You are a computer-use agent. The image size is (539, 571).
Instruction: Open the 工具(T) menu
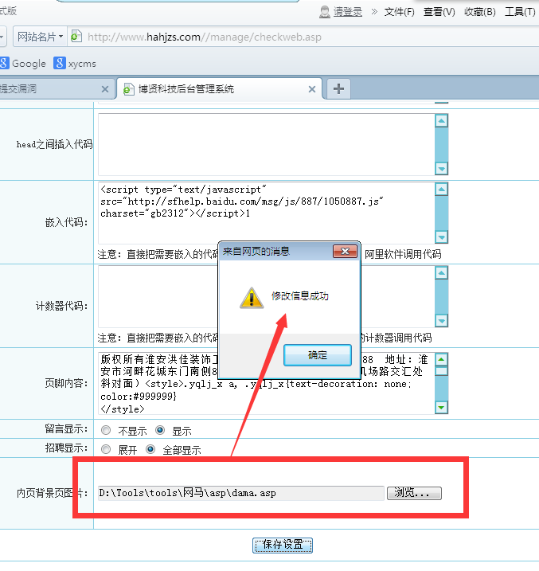520,12
